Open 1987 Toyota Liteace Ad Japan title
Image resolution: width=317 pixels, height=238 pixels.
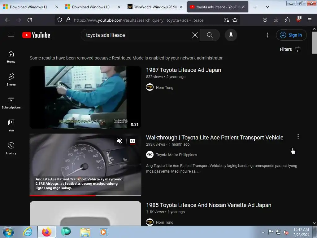click(183, 70)
